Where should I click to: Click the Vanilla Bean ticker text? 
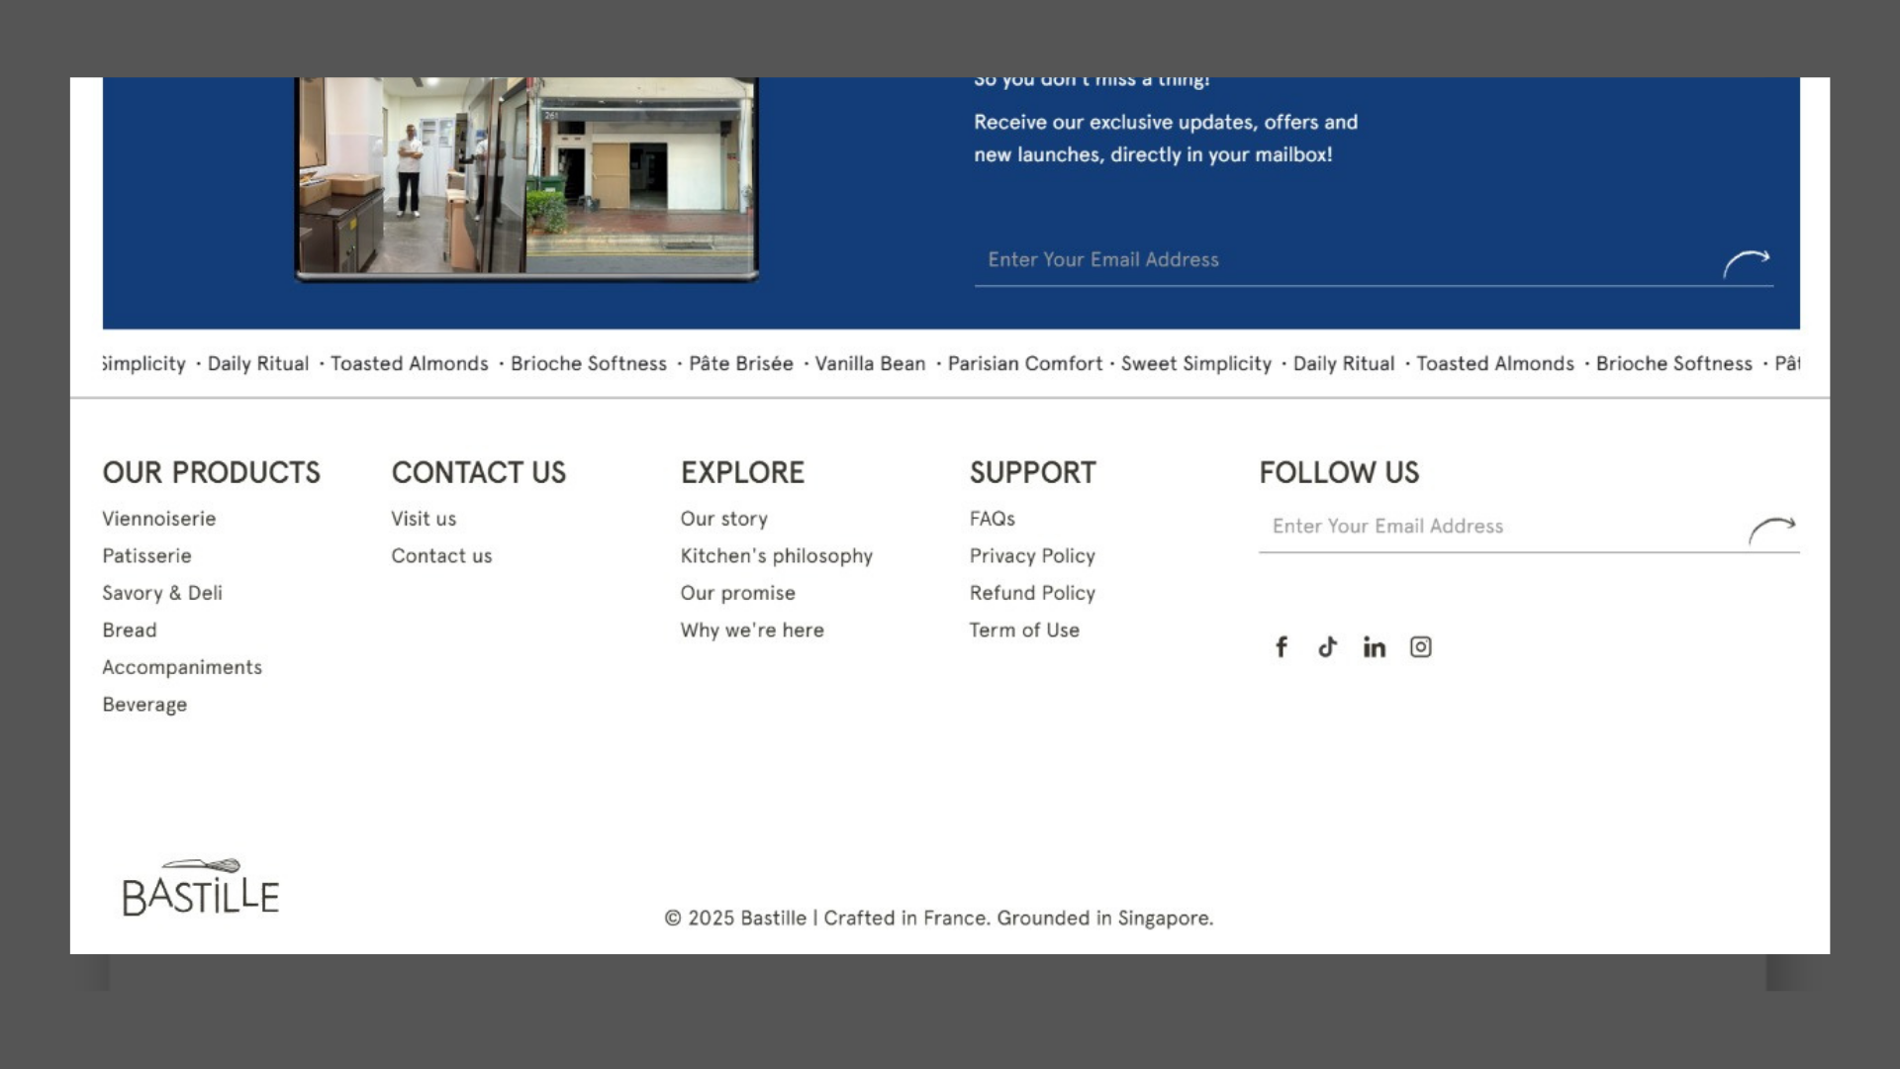pos(871,364)
